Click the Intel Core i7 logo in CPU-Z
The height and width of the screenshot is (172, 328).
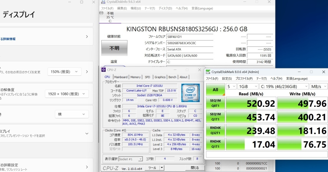[190, 93]
